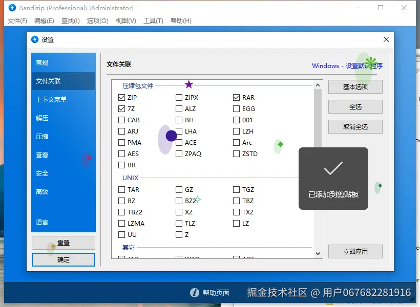Enable the EGG archive format
The height and width of the screenshot is (307, 420).
tap(235, 108)
